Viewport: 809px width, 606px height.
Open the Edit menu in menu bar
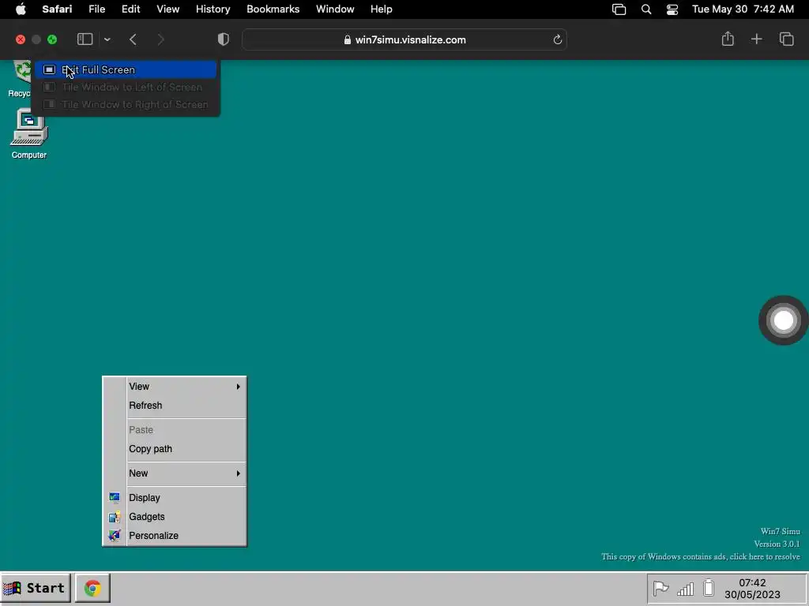(x=130, y=9)
